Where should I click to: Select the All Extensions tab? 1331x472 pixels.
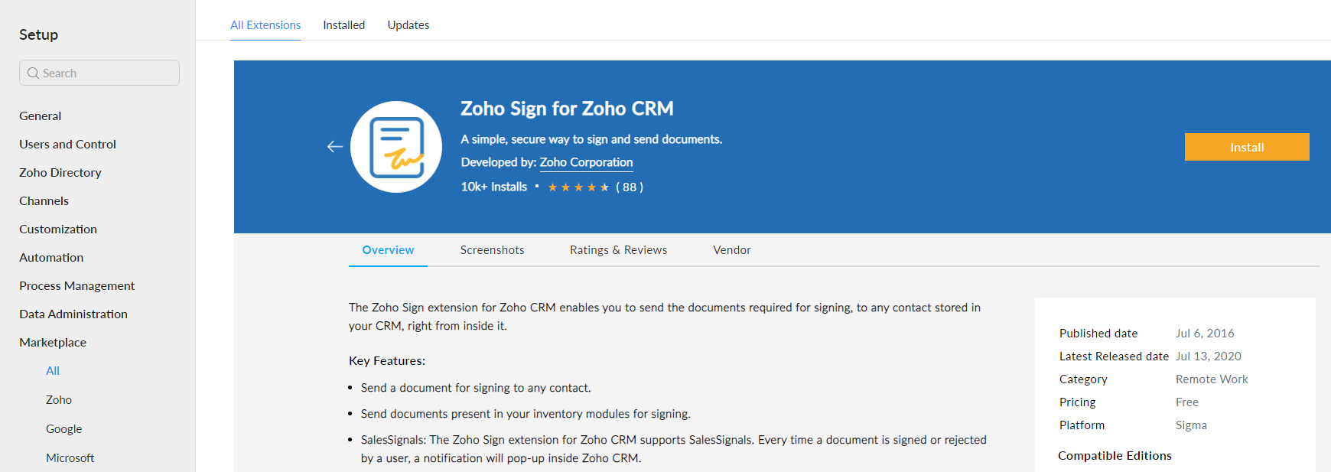265,25
